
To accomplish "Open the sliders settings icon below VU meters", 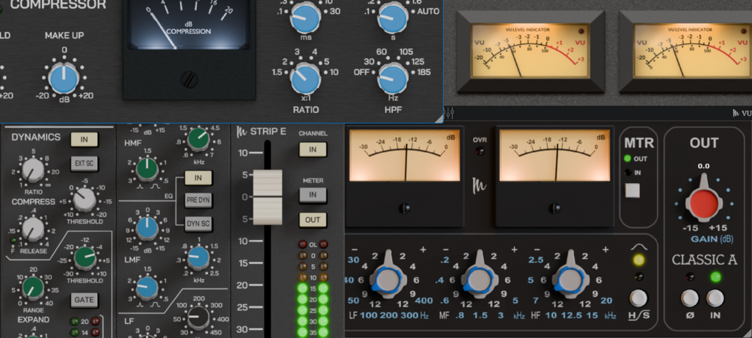I will pyautogui.click(x=450, y=113).
